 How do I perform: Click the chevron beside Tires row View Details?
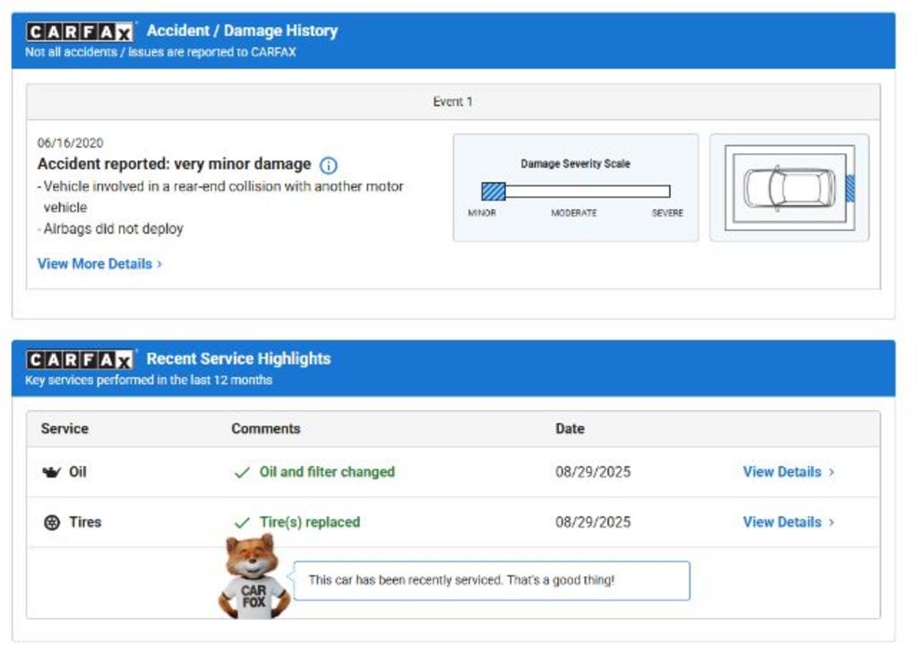click(x=831, y=522)
